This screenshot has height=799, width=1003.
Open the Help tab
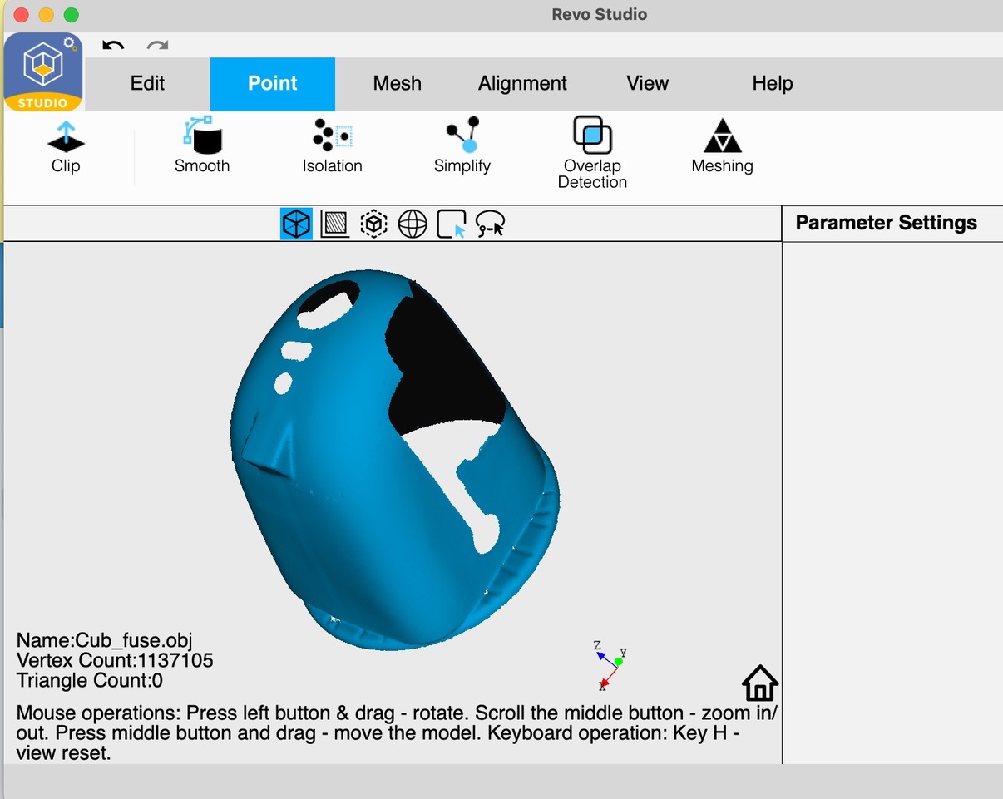772,83
